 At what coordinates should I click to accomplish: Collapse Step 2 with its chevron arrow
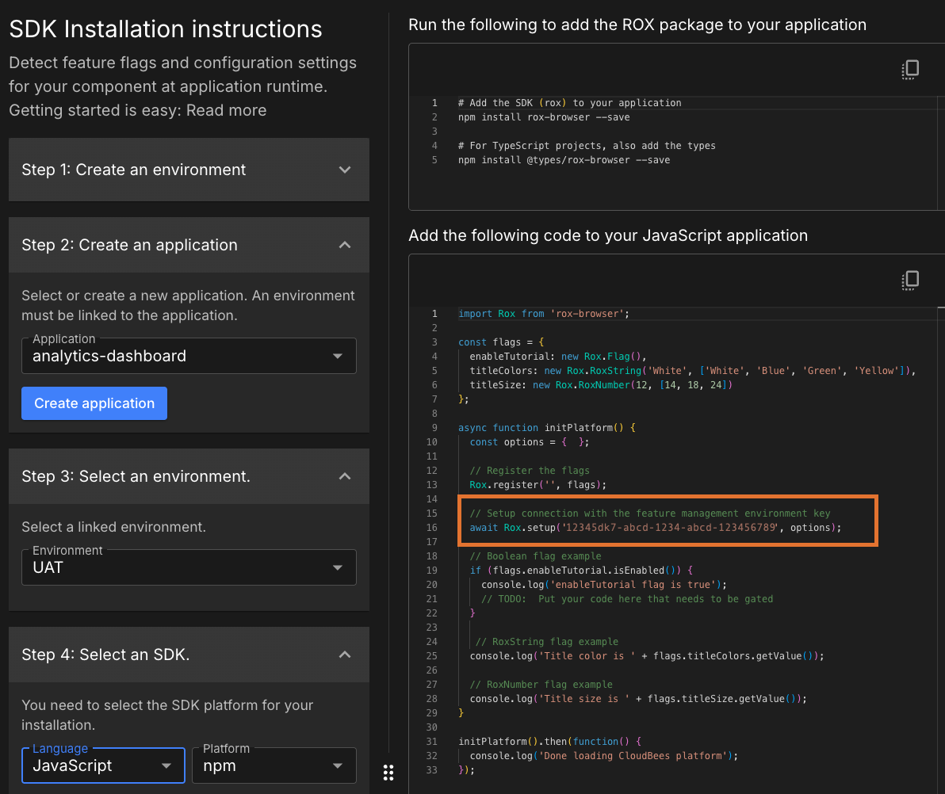pos(345,245)
